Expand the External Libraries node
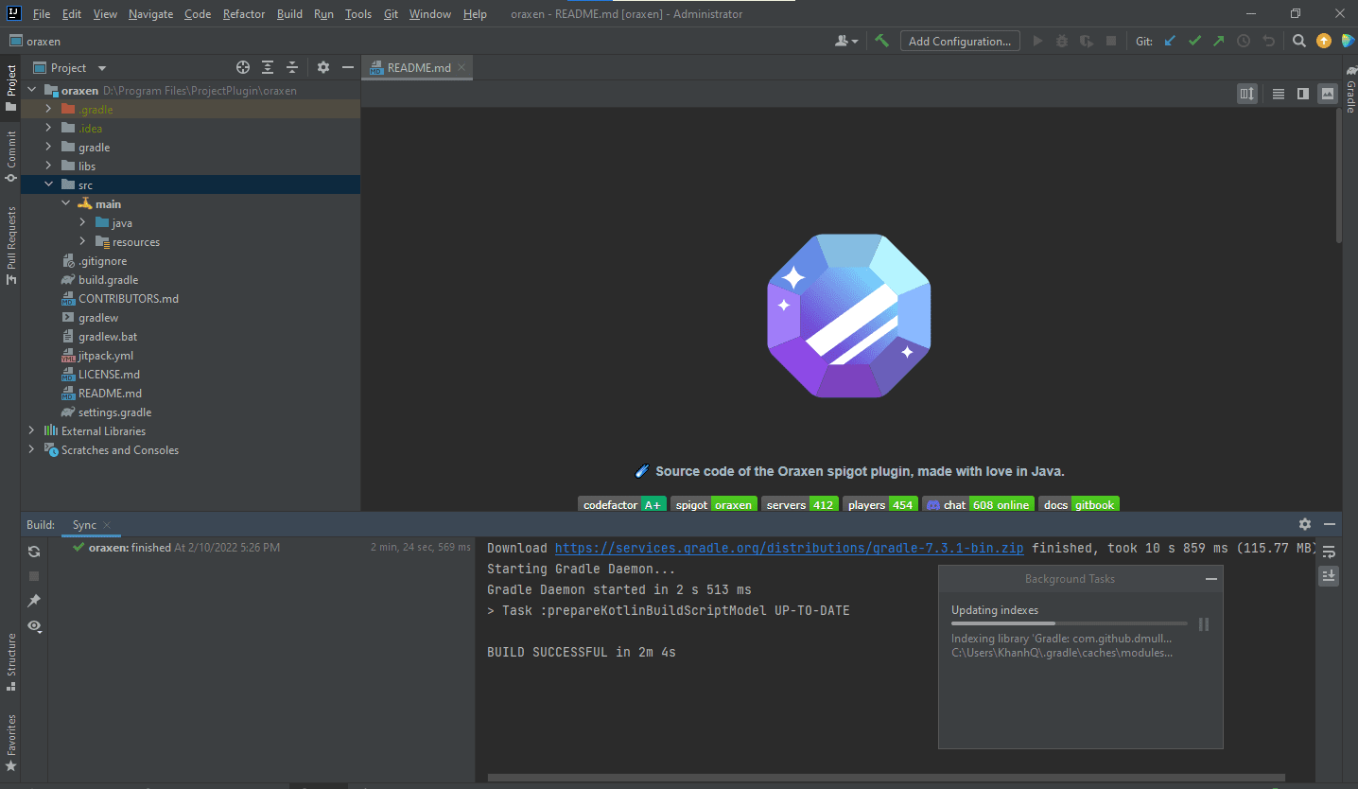Screen dimensions: 1358x789 point(31,431)
